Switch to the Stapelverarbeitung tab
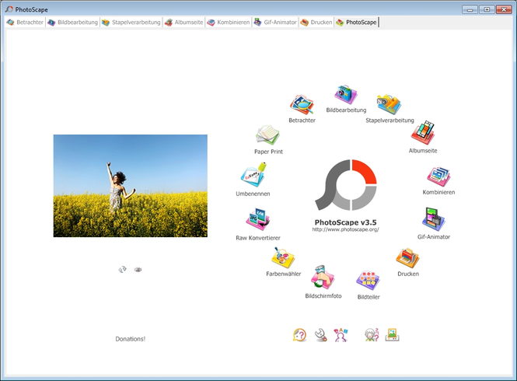The height and width of the screenshot is (381, 517). coord(131,22)
